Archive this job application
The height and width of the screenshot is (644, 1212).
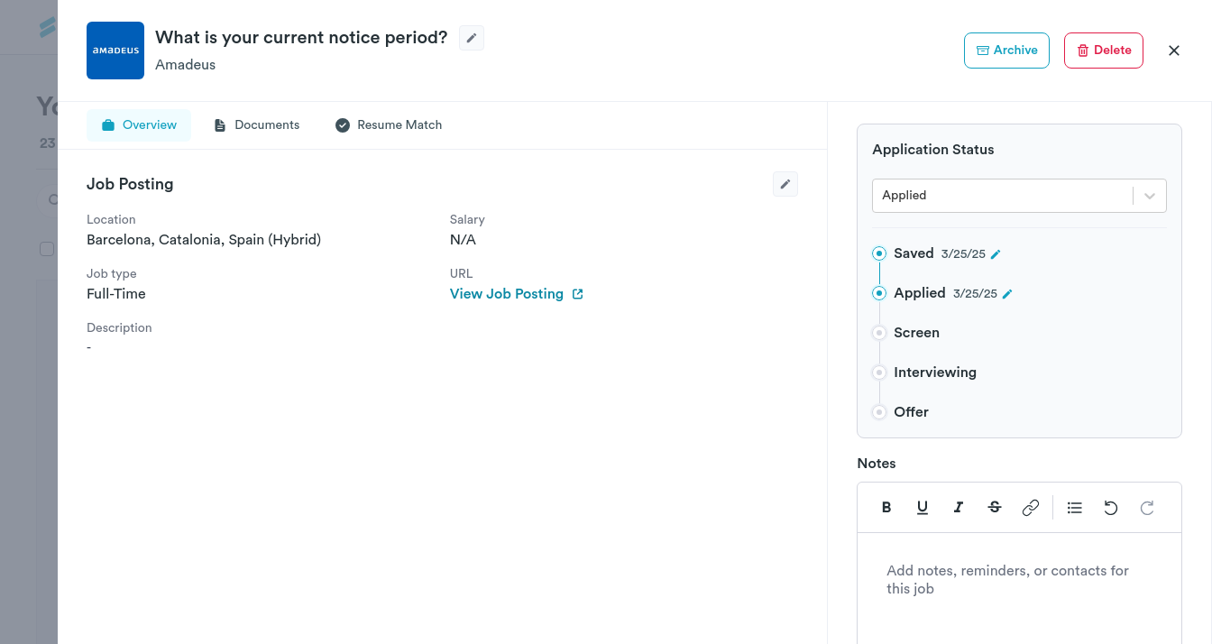click(x=1006, y=51)
